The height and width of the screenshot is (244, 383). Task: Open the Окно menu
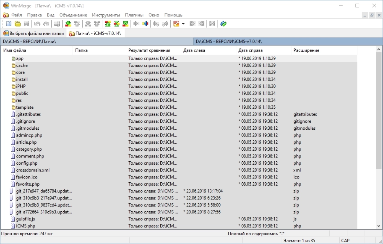pyautogui.click(x=154, y=15)
